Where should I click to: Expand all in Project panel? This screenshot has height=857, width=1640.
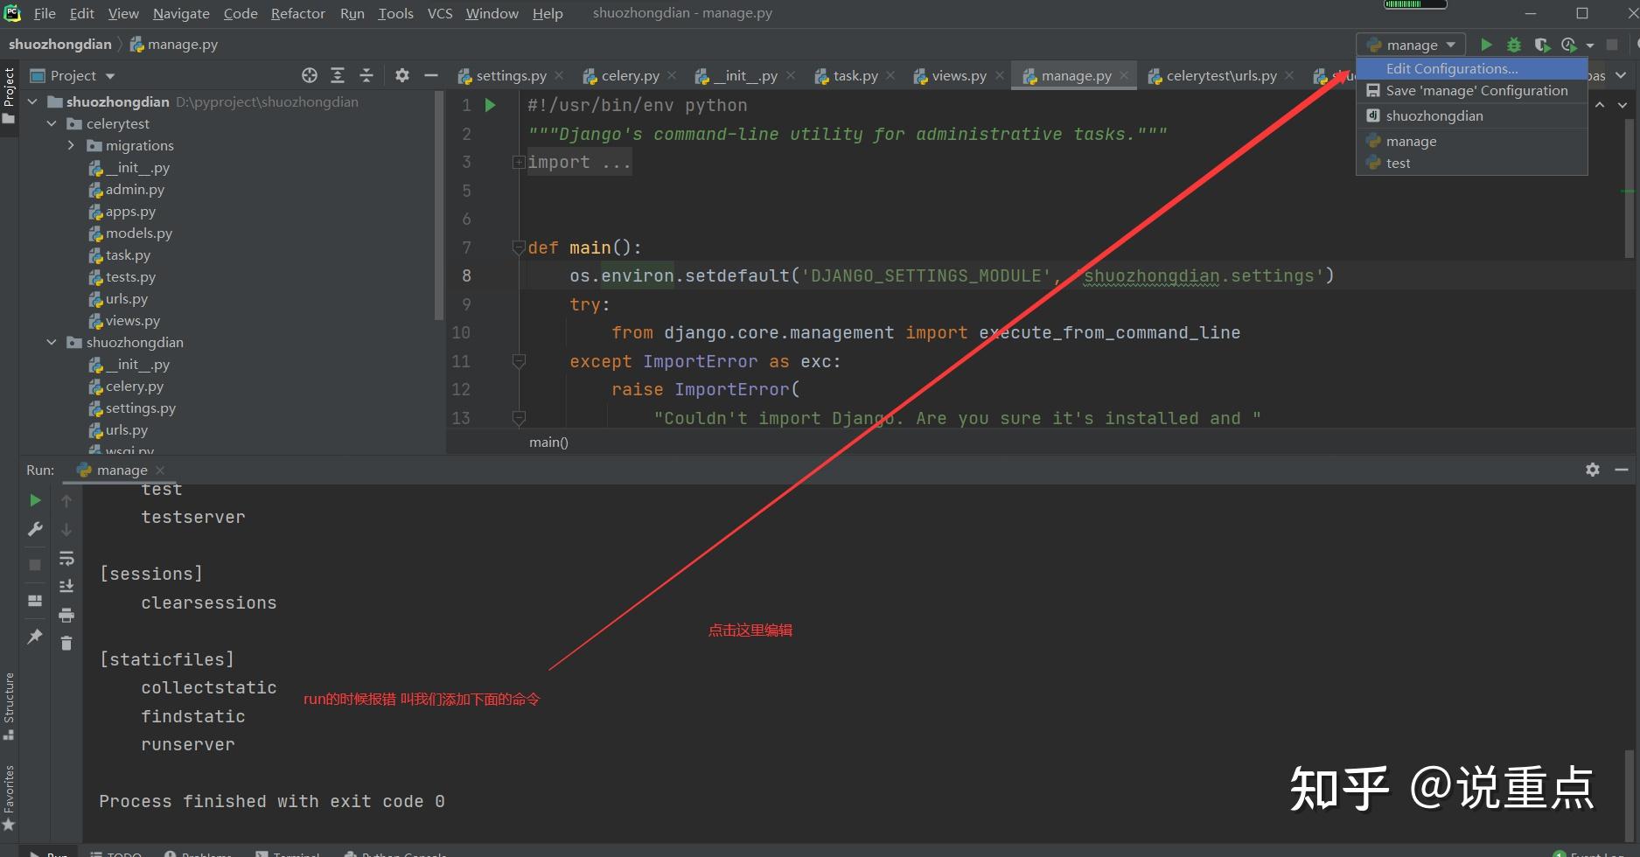(x=338, y=76)
